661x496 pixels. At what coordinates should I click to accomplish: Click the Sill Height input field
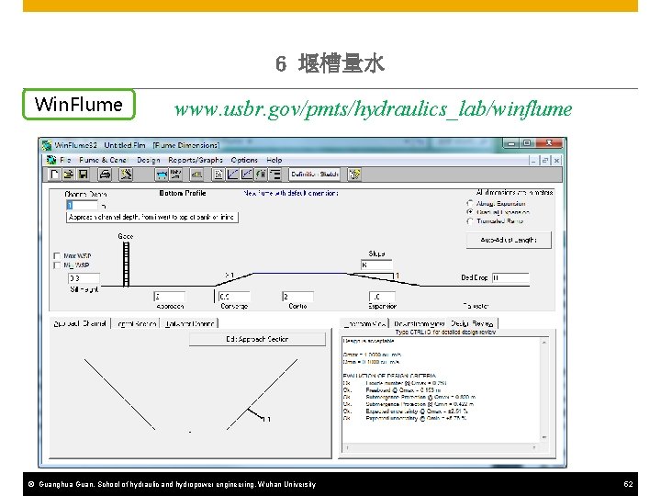coord(84,278)
